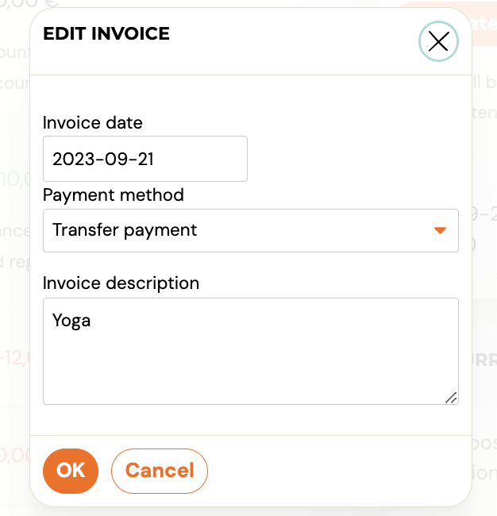This screenshot has width=497, height=516.
Task: Click the header area beside the X button
Action: (x=293, y=41)
